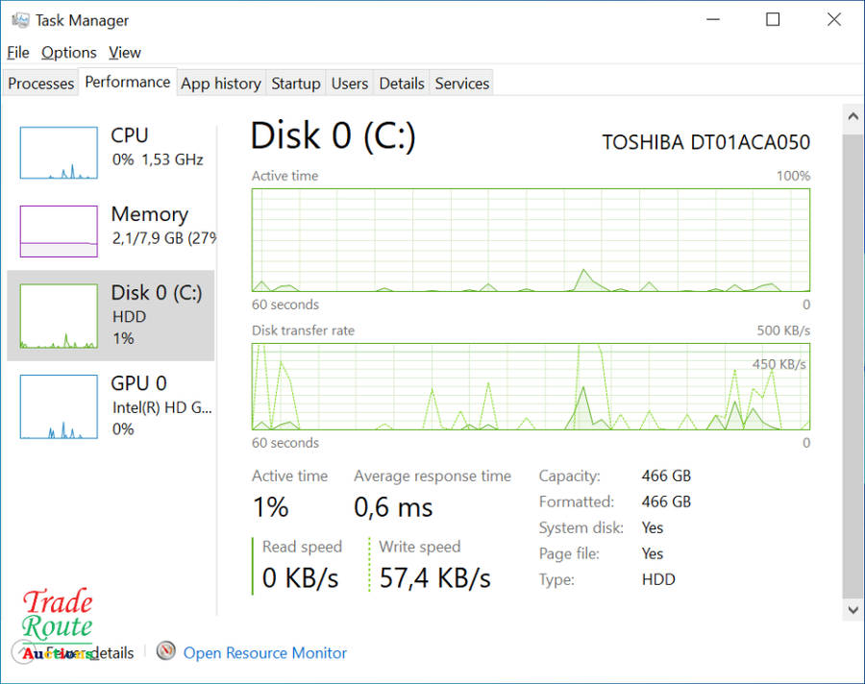Select the Memory usage thumbnail graph
The image size is (865, 684).
pos(59,232)
